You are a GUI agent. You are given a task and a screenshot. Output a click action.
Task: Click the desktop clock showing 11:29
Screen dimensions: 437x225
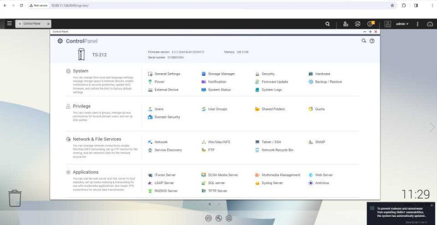416,194
